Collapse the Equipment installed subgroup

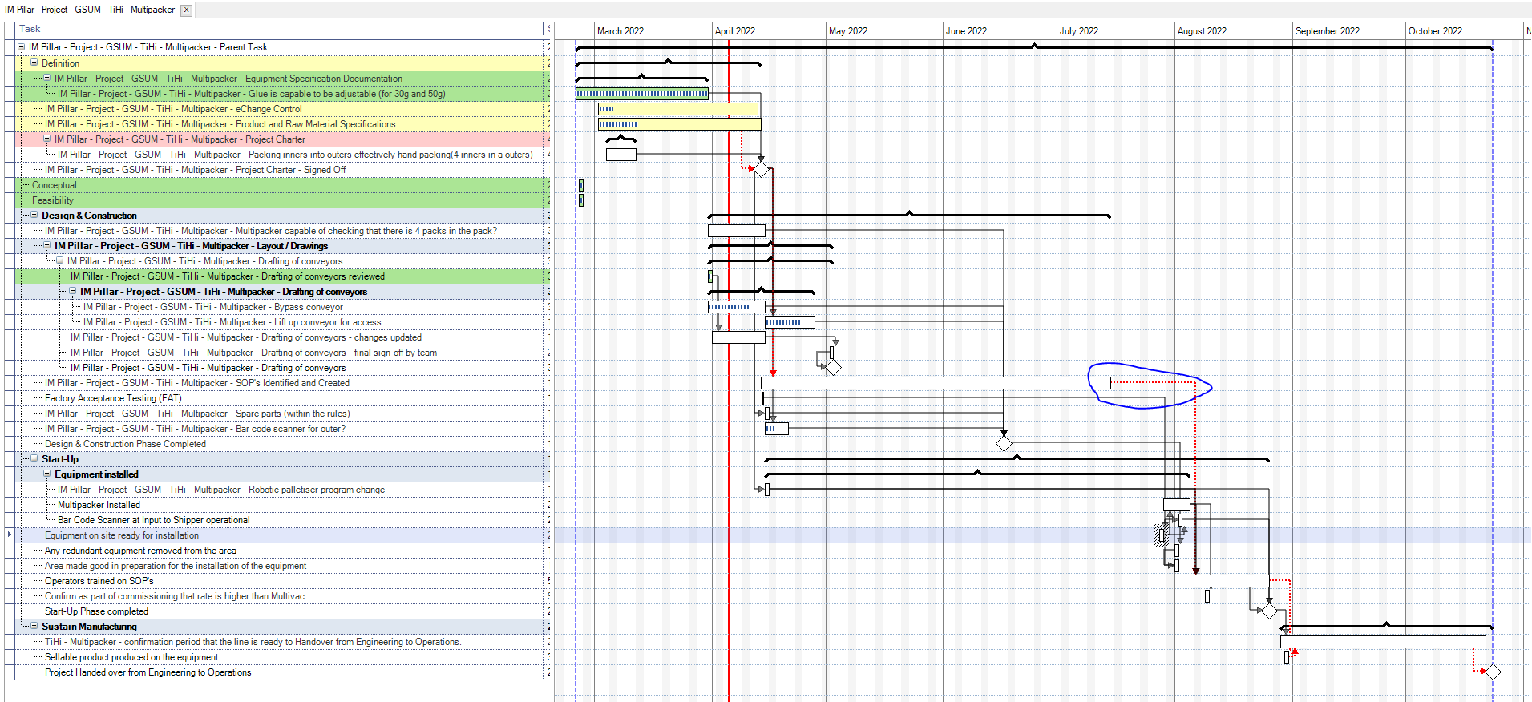(x=47, y=474)
